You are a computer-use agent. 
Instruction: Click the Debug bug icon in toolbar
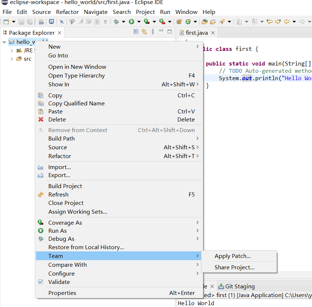(x=116, y=22)
